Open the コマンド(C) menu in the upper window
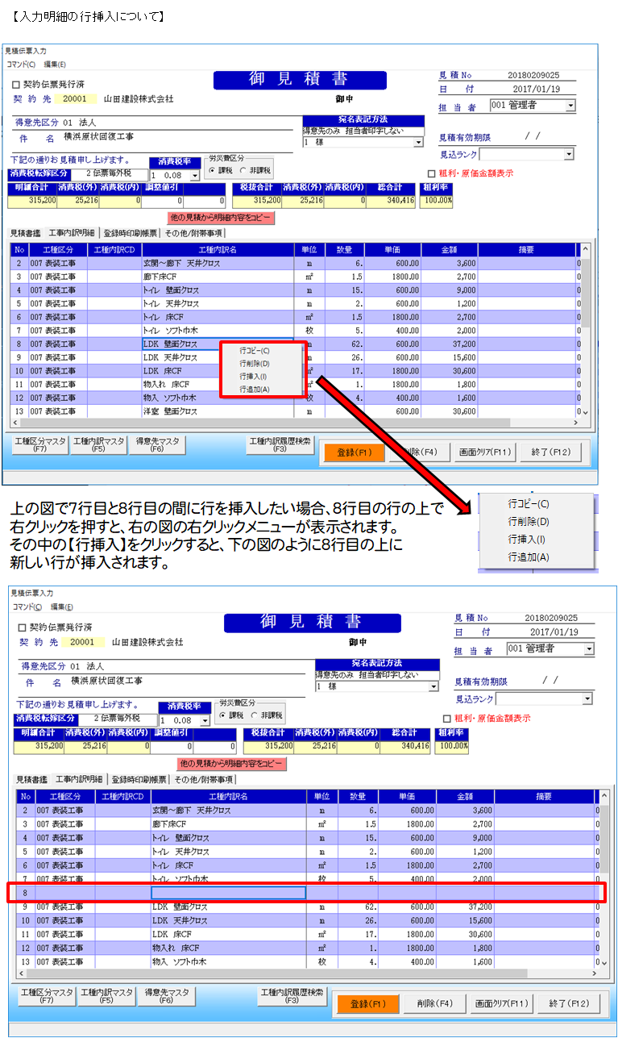This screenshot has height=1038, width=618. pyautogui.click(x=21, y=65)
